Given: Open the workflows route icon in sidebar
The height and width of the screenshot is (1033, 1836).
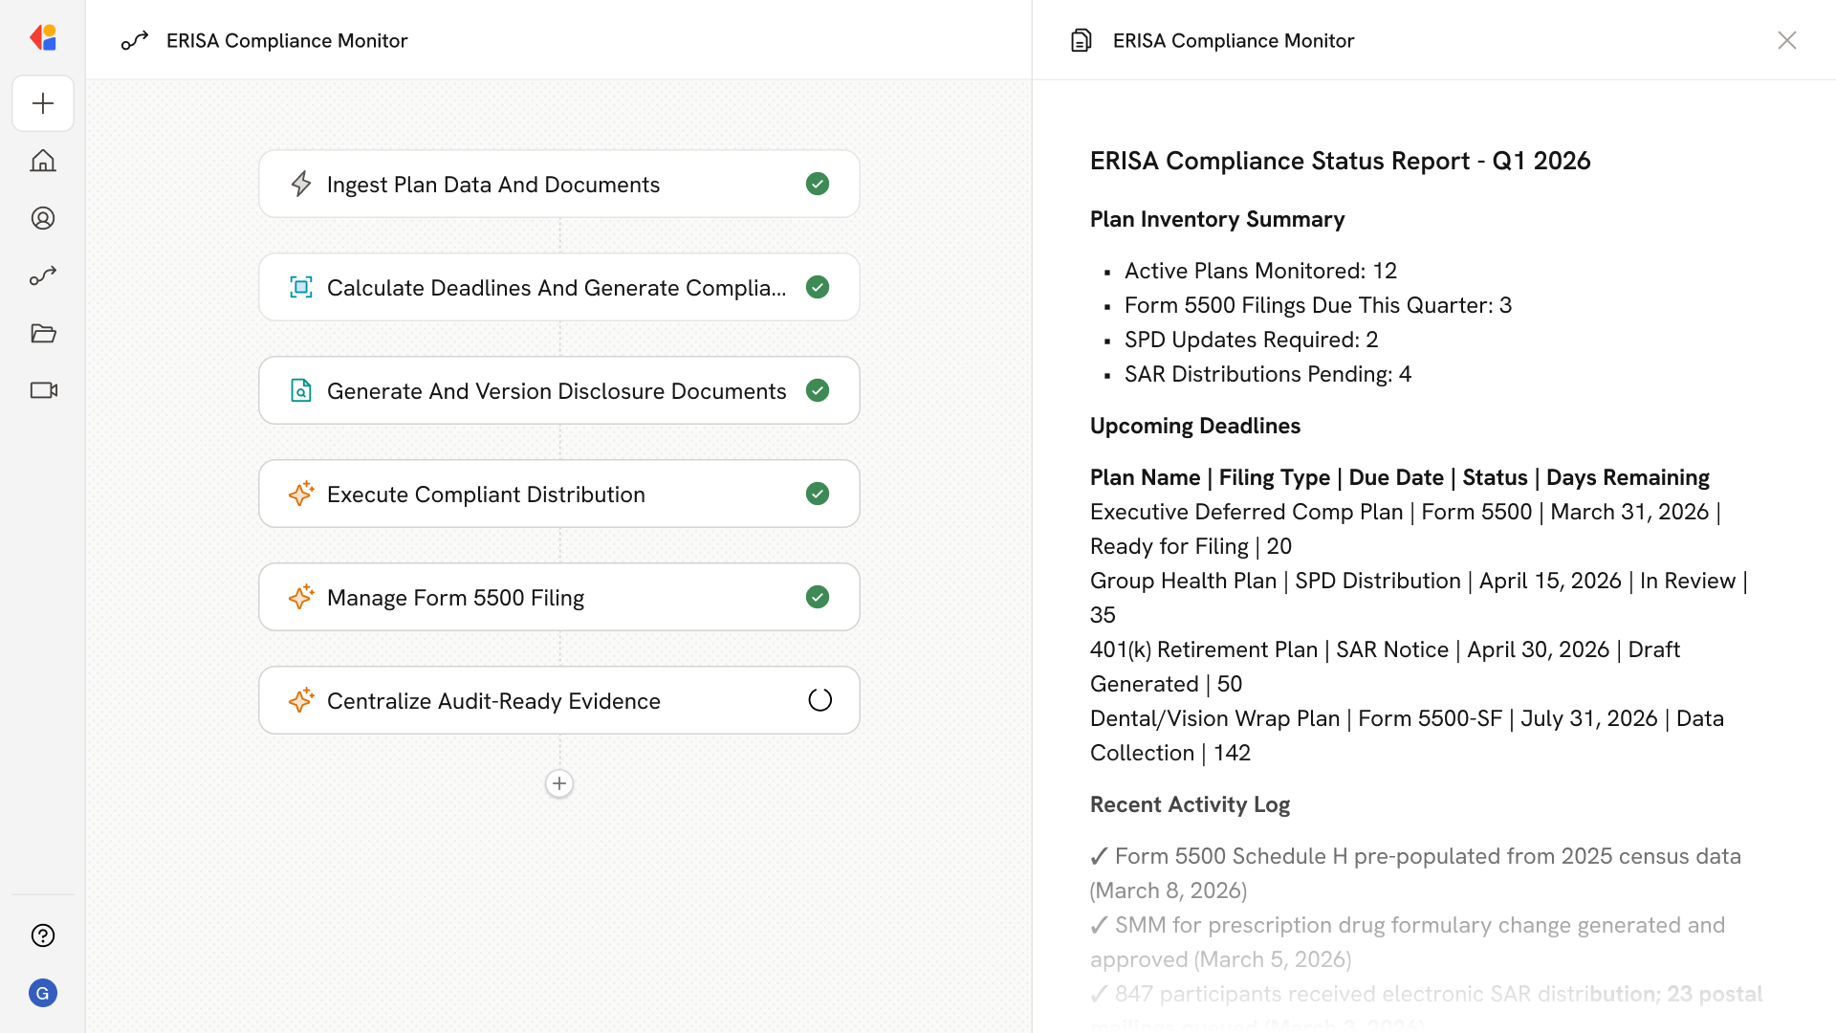Looking at the screenshot, I should coord(43,275).
